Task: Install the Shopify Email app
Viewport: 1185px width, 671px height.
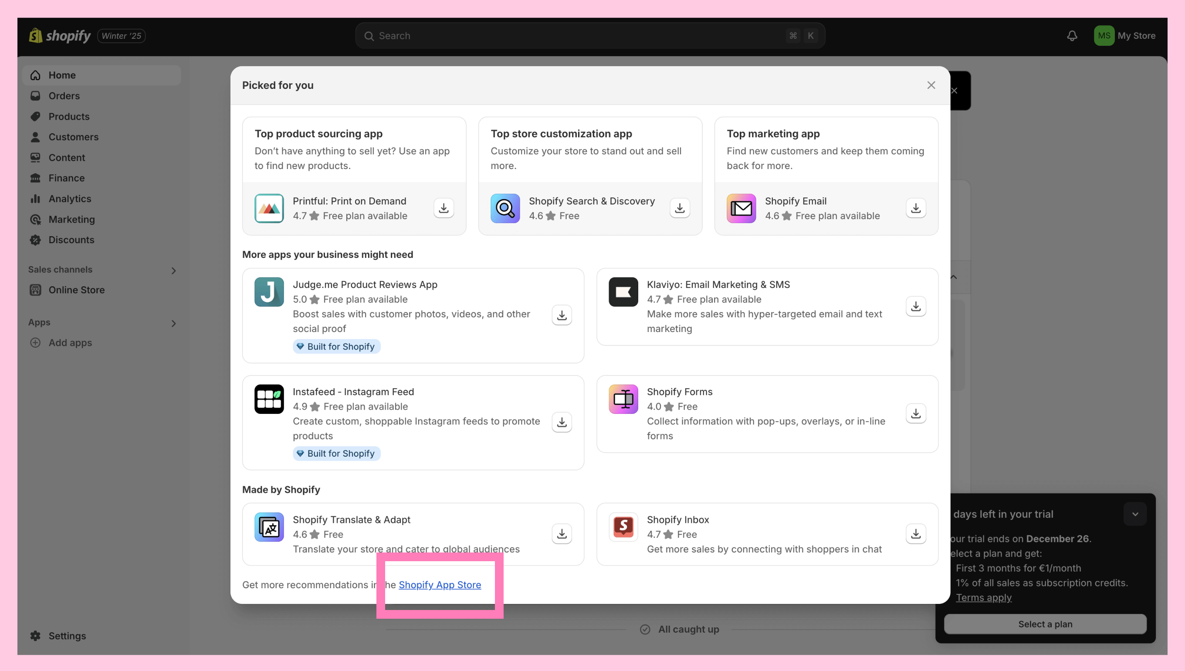Action: (915, 208)
